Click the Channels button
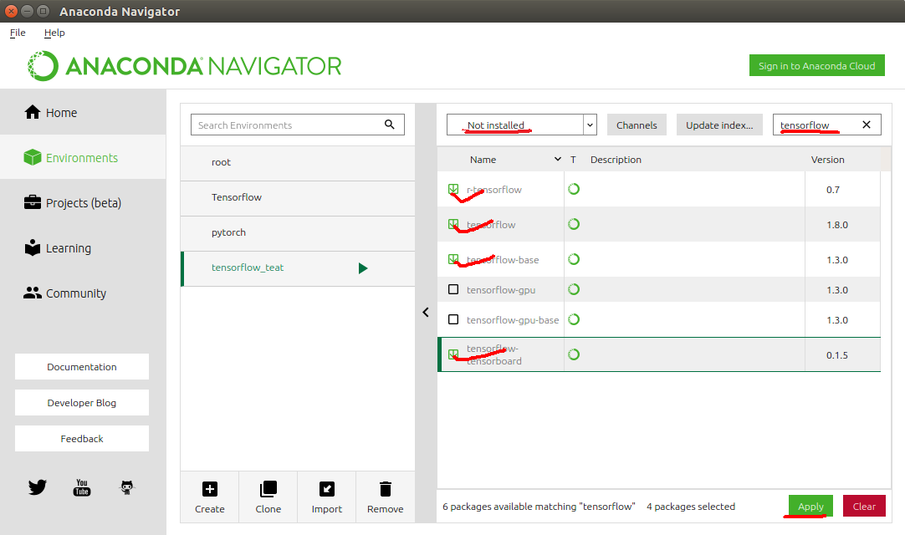The height and width of the screenshot is (535, 905). coord(637,125)
